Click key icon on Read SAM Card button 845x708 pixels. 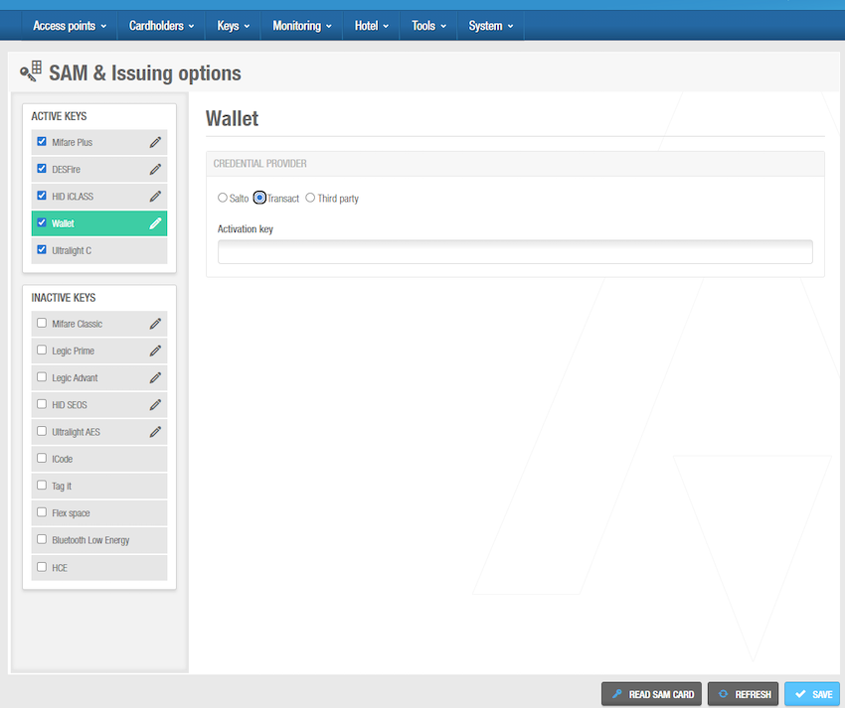pos(617,694)
